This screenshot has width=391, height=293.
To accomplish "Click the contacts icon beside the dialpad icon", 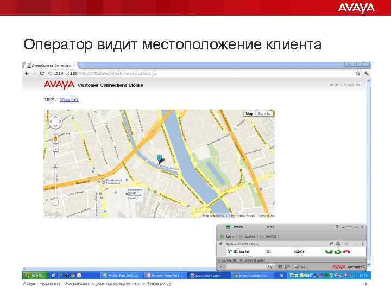I will point(287,266).
